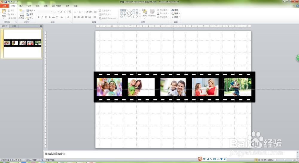The width and height of the screenshot is (299, 163).
Task: Click the Help question mark icon
Action: click(297, 6)
